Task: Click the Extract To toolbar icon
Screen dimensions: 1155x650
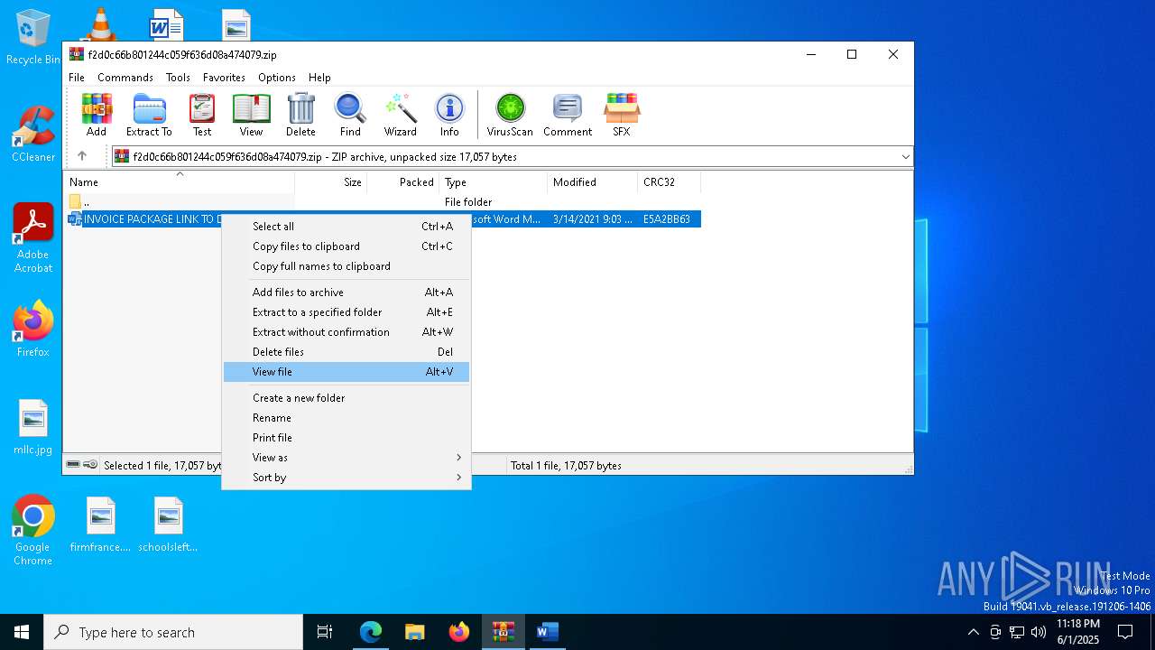Action: coord(149,115)
